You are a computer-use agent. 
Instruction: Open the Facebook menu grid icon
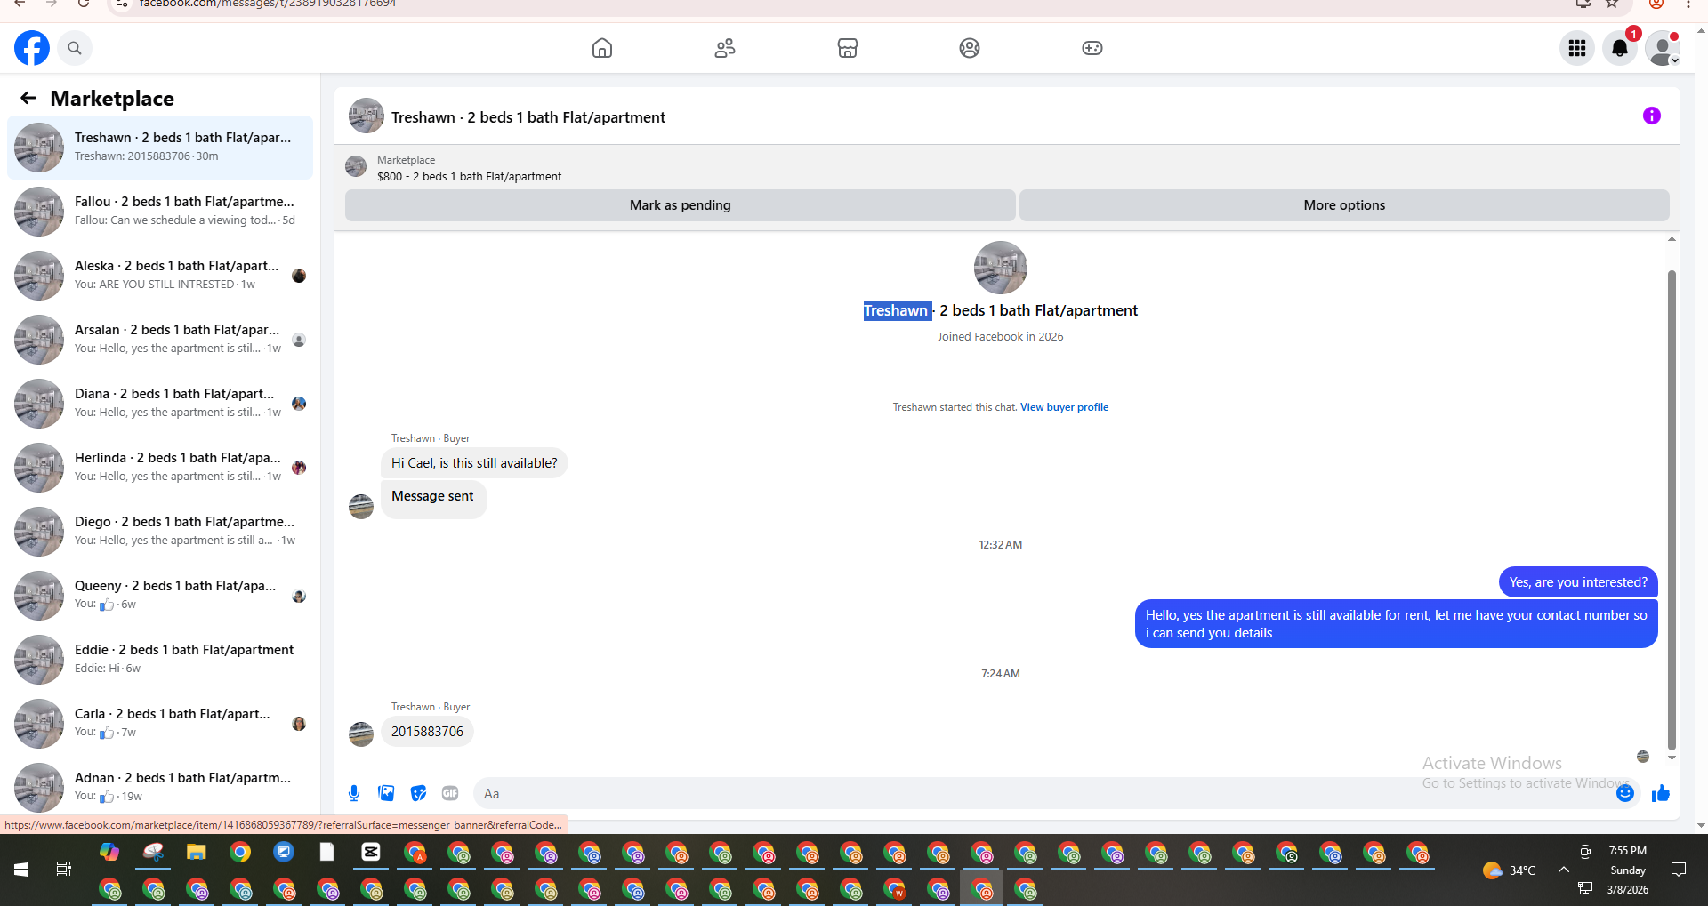coord(1577,48)
